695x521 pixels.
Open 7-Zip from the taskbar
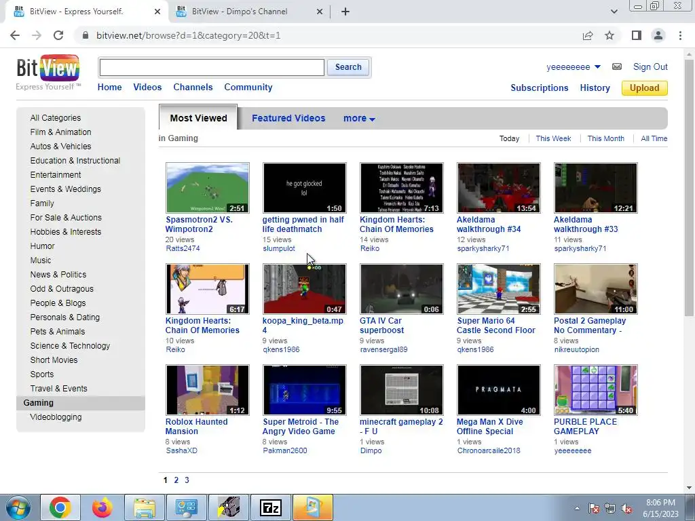[271, 507]
